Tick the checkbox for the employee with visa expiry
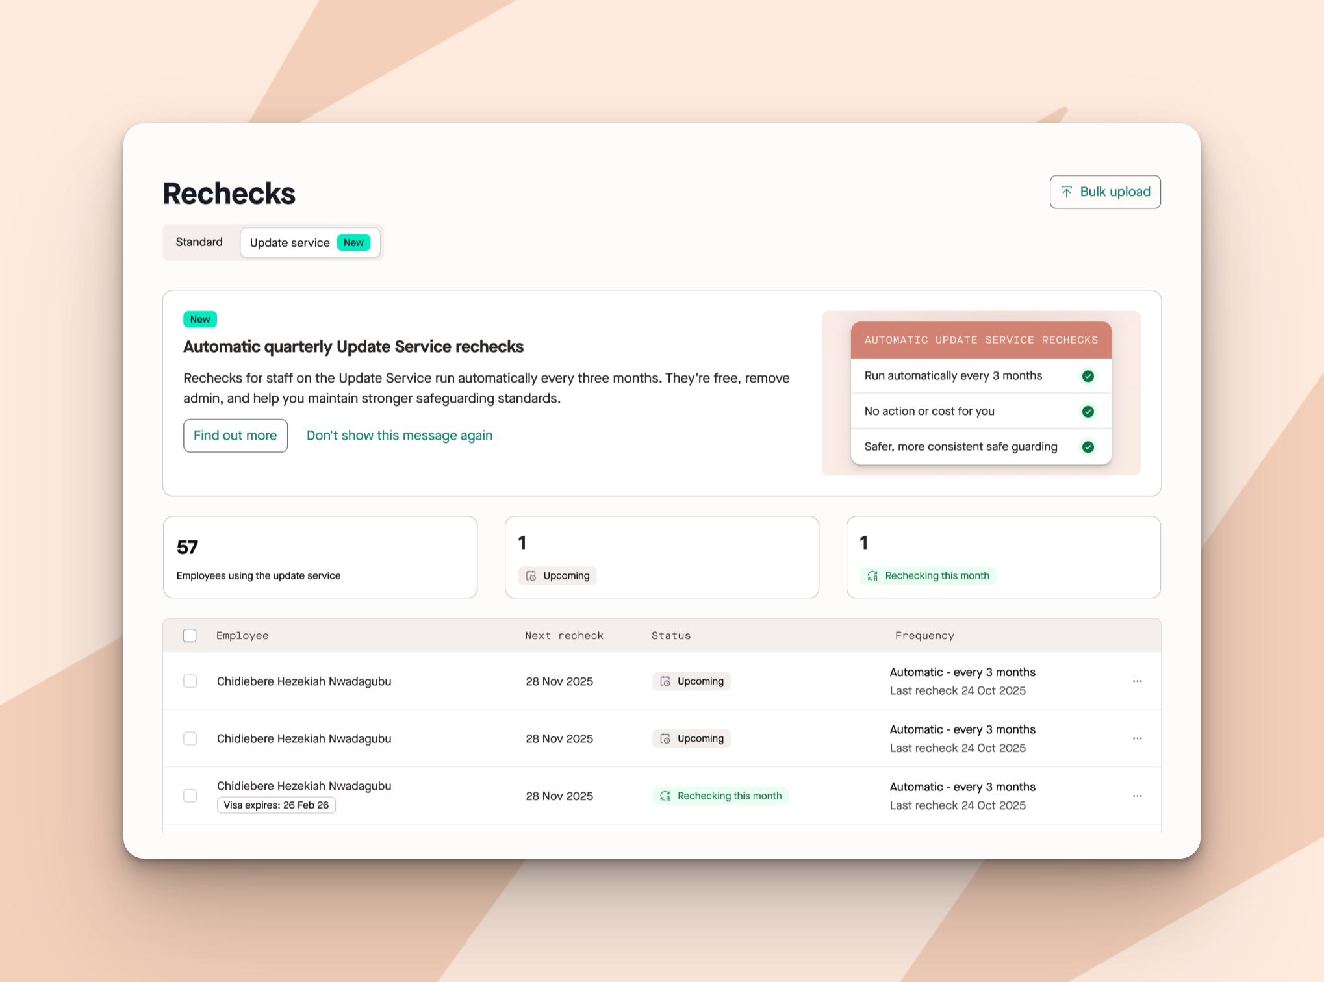The height and width of the screenshot is (982, 1324). [190, 796]
